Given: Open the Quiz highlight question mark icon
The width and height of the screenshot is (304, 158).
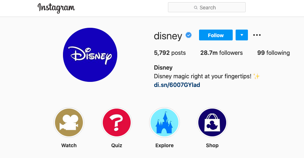Looking at the screenshot, I should (x=117, y=123).
